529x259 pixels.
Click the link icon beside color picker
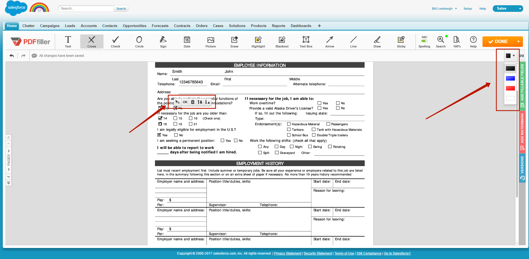click(522, 56)
